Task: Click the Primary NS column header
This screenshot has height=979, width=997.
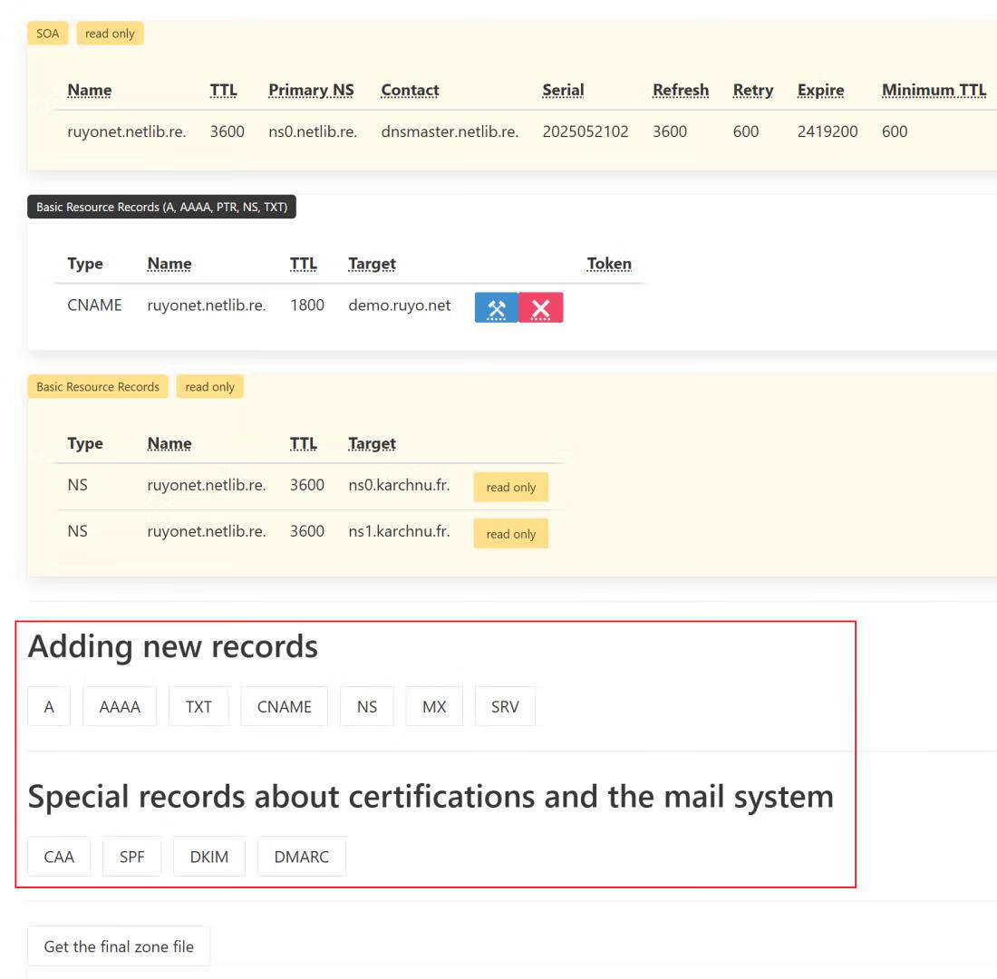Action: point(311,90)
